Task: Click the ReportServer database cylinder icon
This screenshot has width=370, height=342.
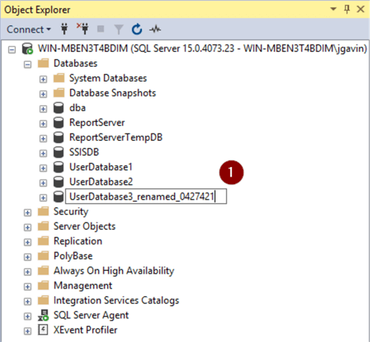Action: [x=59, y=122]
